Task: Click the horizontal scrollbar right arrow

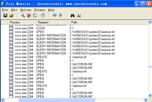Action: [x=146, y=100]
